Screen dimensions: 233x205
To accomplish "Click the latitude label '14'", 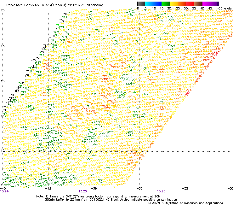I will coord(3,116).
